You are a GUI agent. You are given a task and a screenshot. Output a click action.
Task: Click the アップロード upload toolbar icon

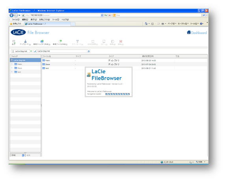pos(25,41)
